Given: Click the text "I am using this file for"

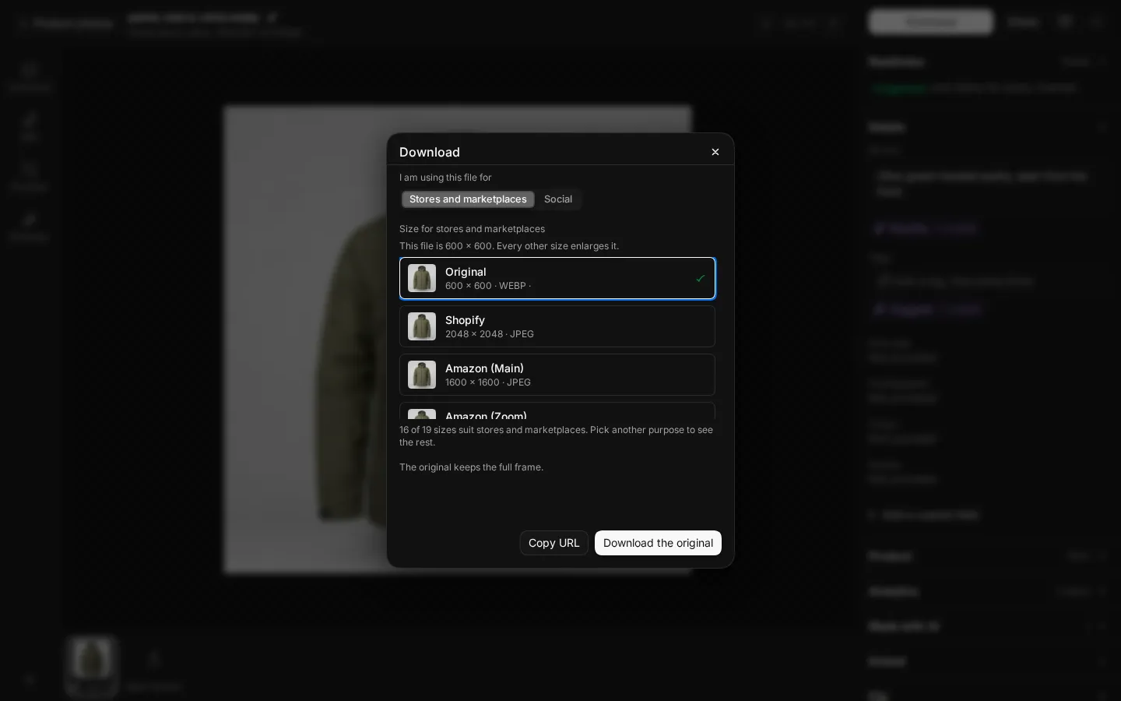Looking at the screenshot, I should [x=445, y=178].
